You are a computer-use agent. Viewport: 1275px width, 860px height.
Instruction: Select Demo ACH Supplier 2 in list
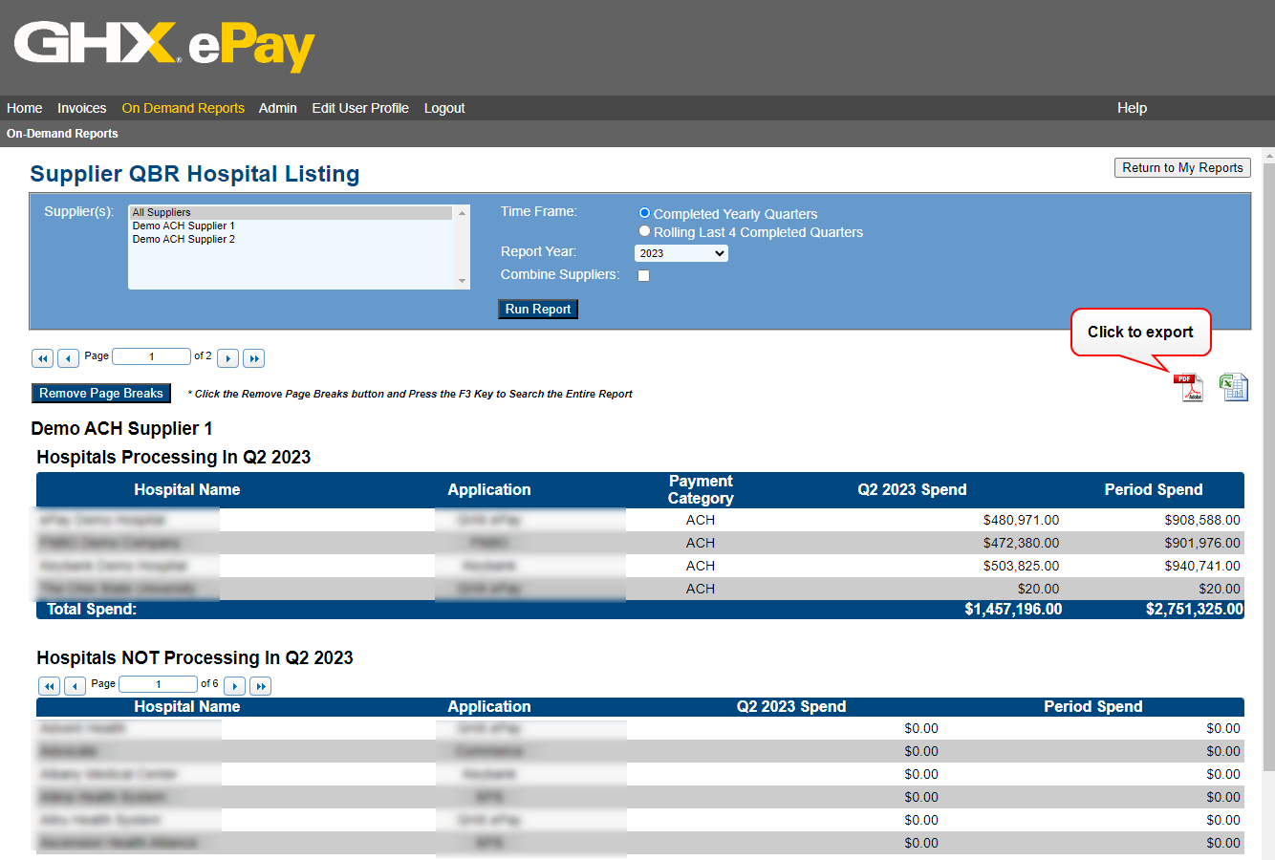pos(292,239)
